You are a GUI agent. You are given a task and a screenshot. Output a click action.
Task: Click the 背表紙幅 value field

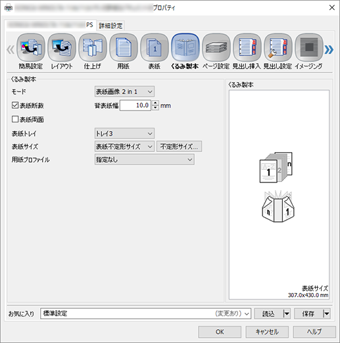135,105
